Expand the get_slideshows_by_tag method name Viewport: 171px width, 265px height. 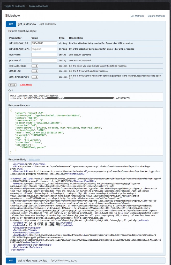(33, 260)
